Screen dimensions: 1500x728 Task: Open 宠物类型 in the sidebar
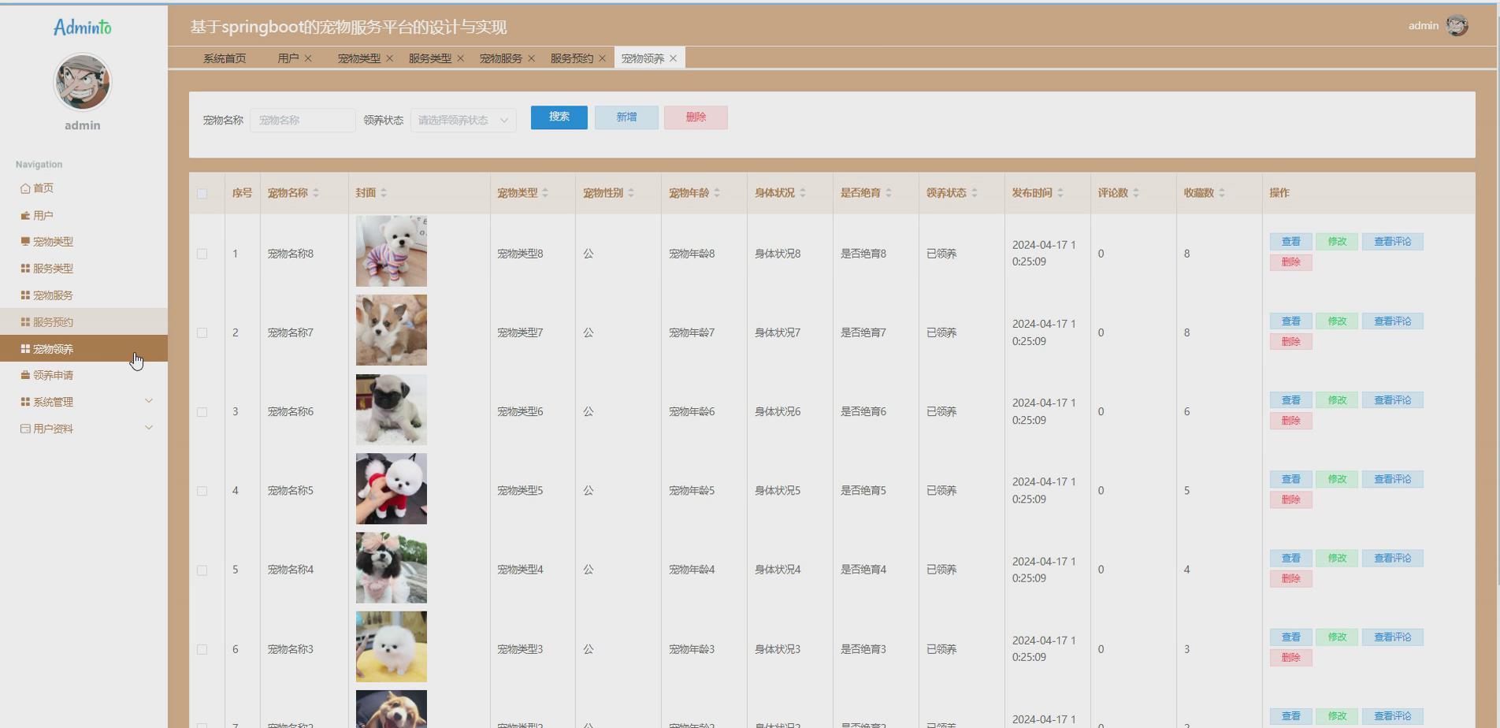click(84, 242)
